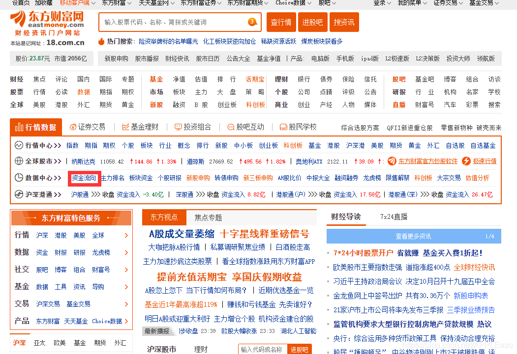Switch to the 证券交易 tab
Image resolution: width=517 pixels, height=354 pixels.
pos(88,127)
